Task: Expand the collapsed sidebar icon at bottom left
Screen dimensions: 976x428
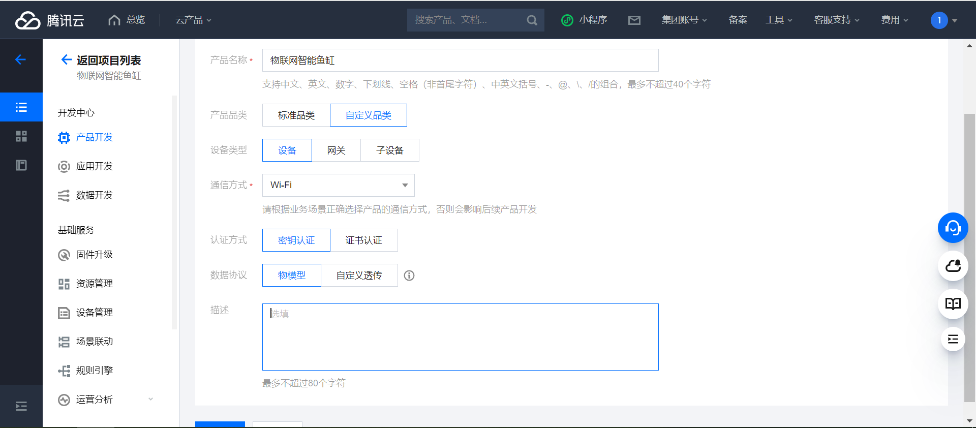Action: pyautogui.click(x=21, y=406)
